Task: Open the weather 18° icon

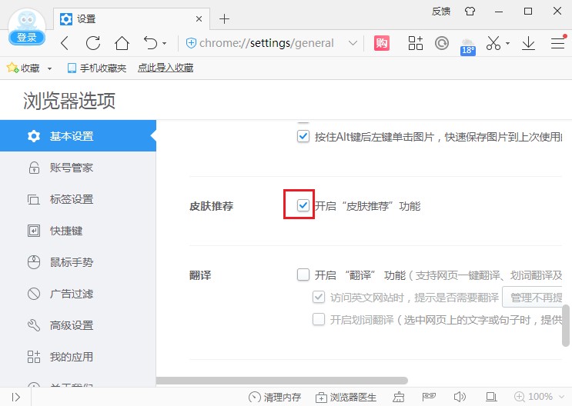Action: coord(467,47)
